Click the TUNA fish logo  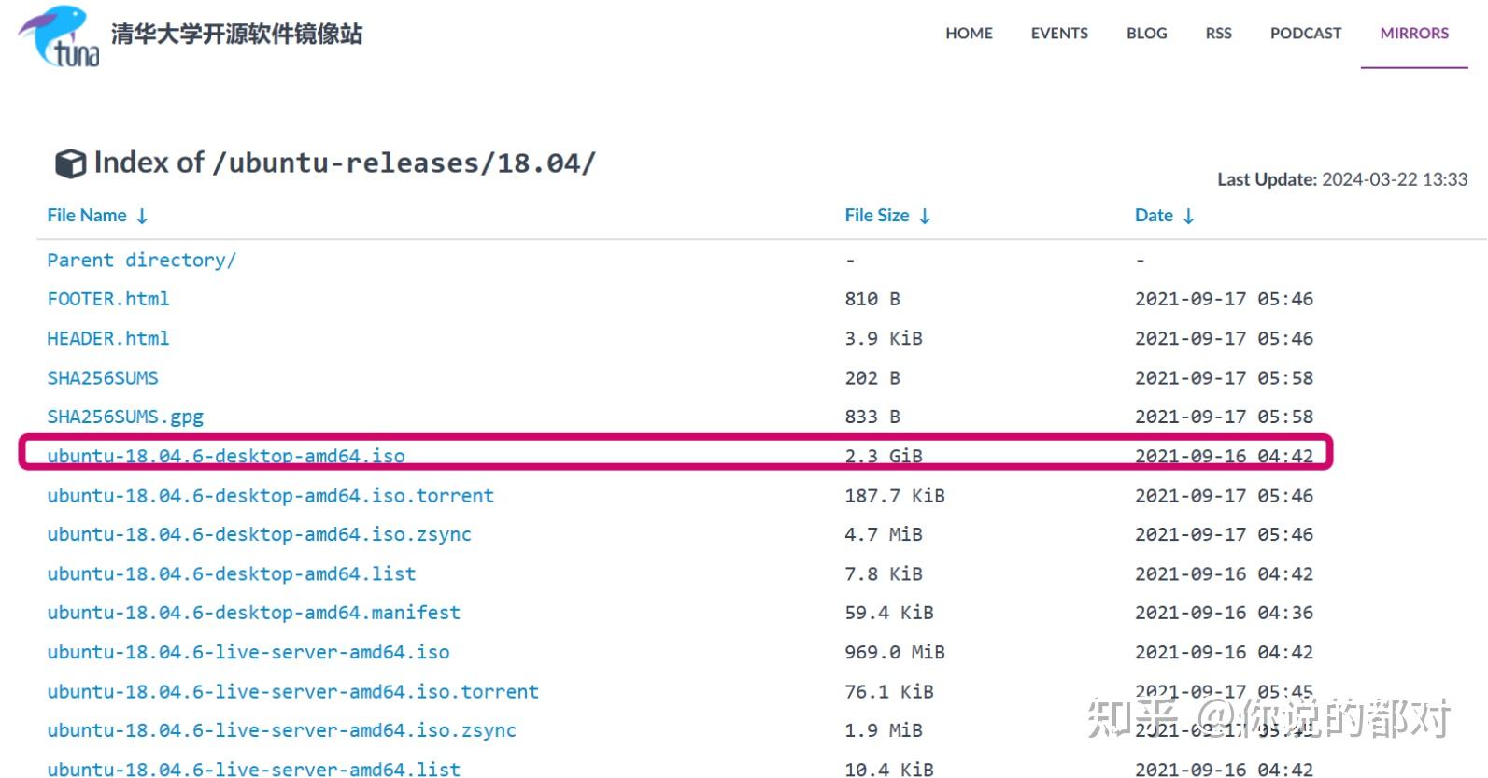click(59, 35)
